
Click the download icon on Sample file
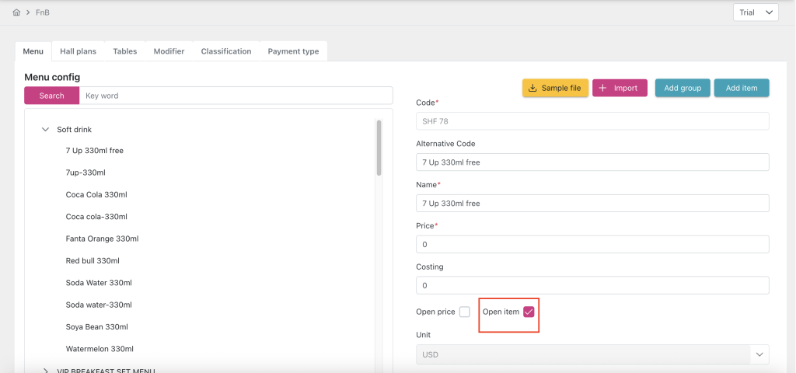click(x=532, y=89)
